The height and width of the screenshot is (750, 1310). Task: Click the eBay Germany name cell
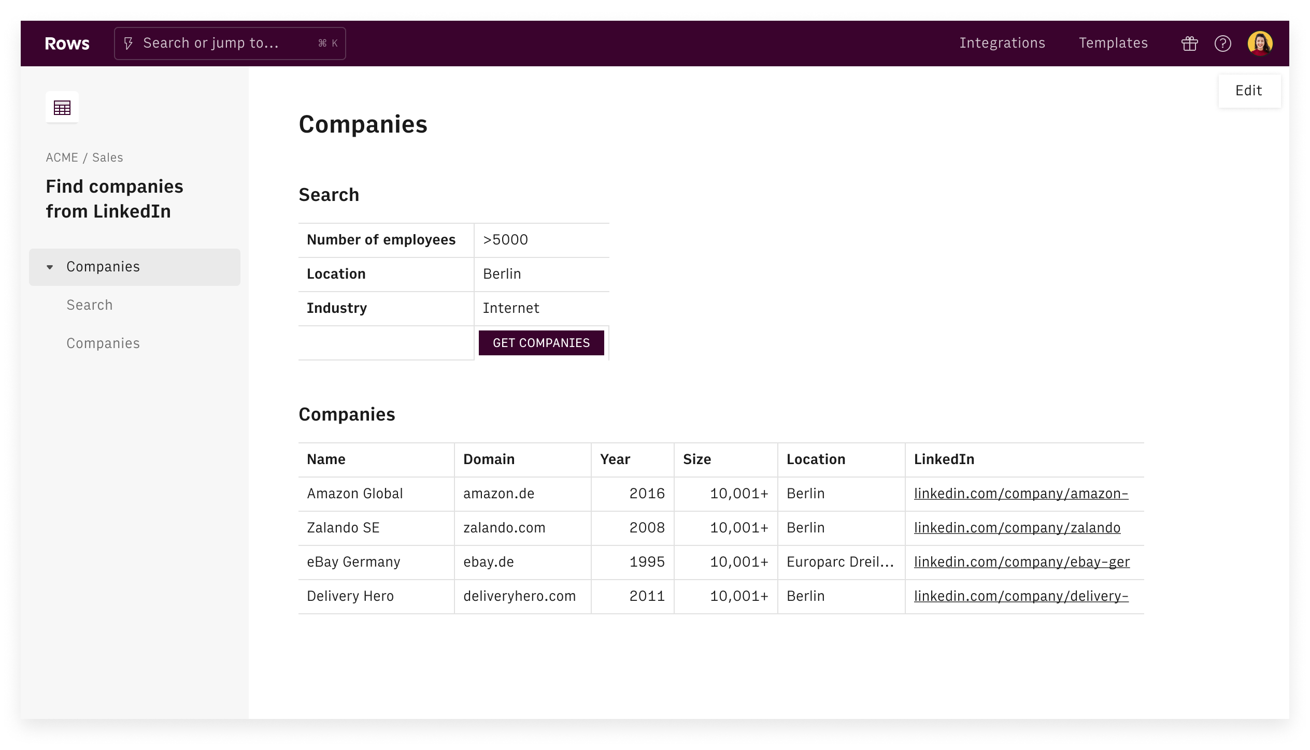(x=376, y=562)
